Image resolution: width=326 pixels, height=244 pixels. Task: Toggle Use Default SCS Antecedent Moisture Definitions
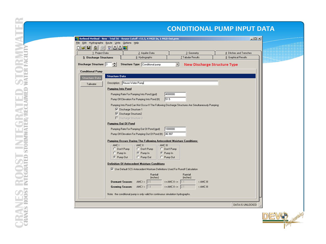coord(112,169)
